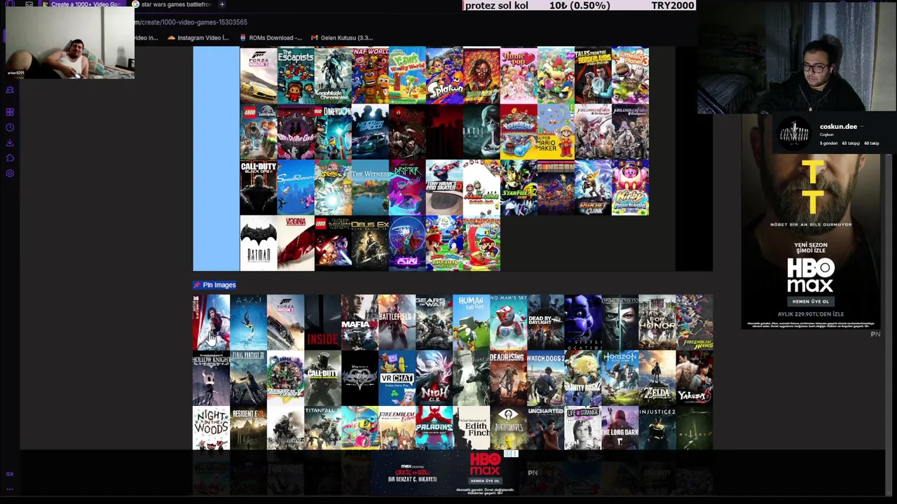Pick the Hollow Knight cover
The width and height of the screenshot is (897, 504).
coord(211,378)
